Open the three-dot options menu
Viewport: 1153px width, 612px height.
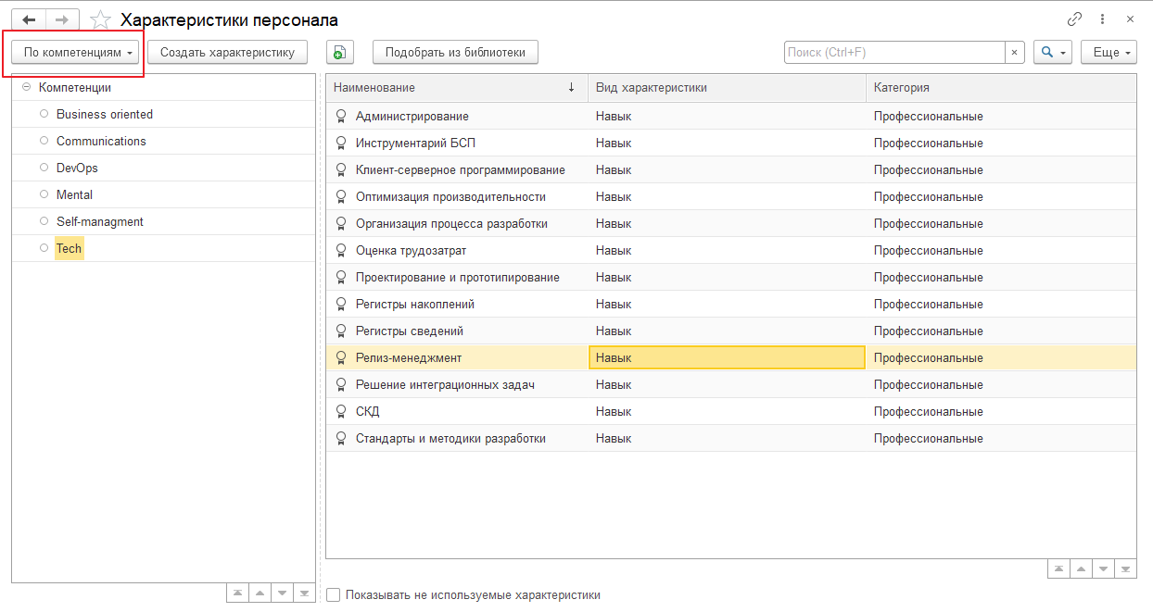[1102, 19]
